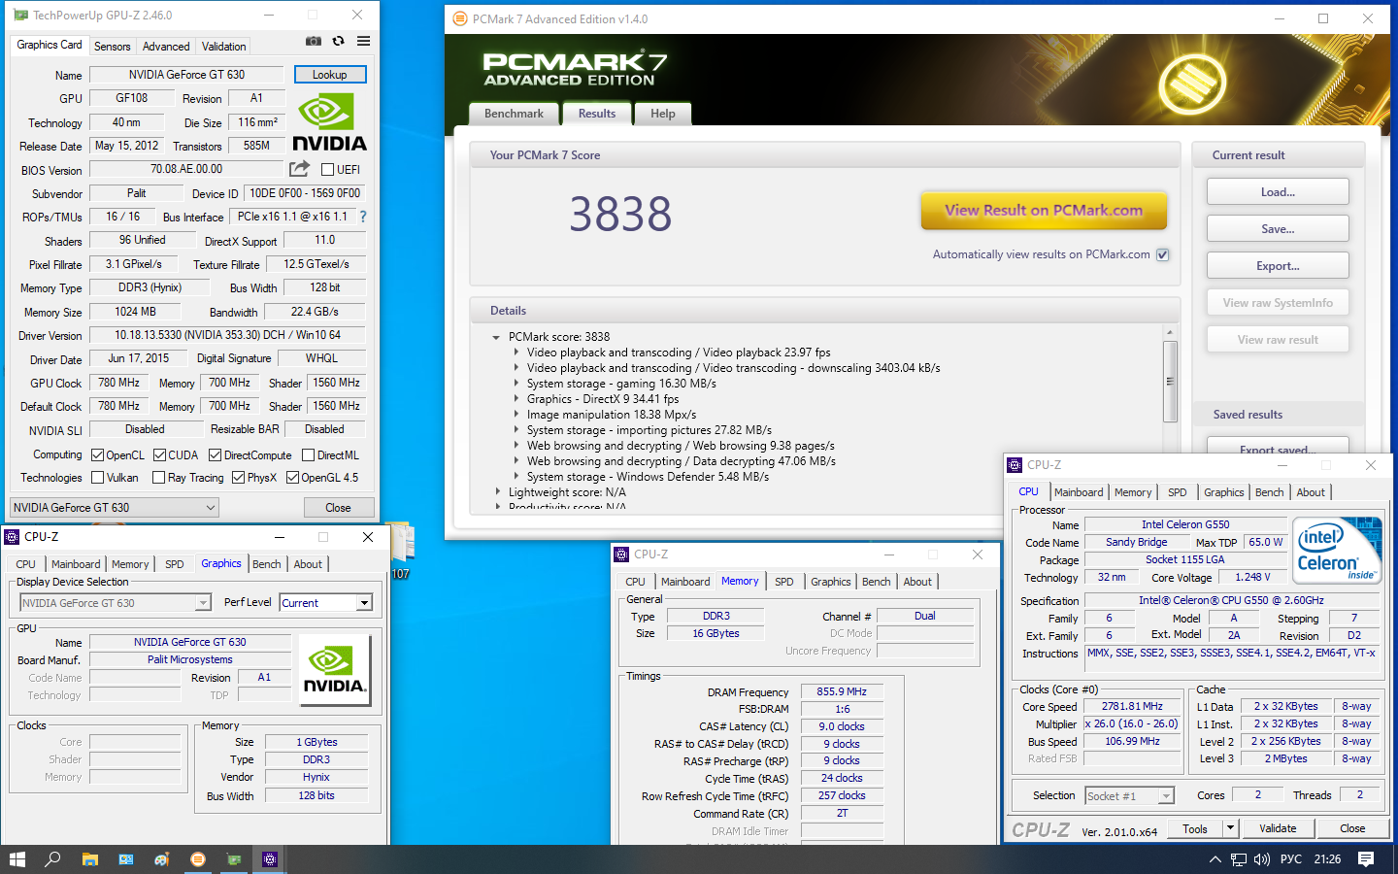1398x874 pixels.
Task: Toggle the UEFI checkbox in GPU-Z
Action: [327, 170]
